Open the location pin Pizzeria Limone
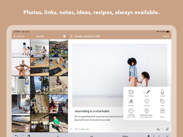Screen dimensions: 183x137 coord(147,111)
